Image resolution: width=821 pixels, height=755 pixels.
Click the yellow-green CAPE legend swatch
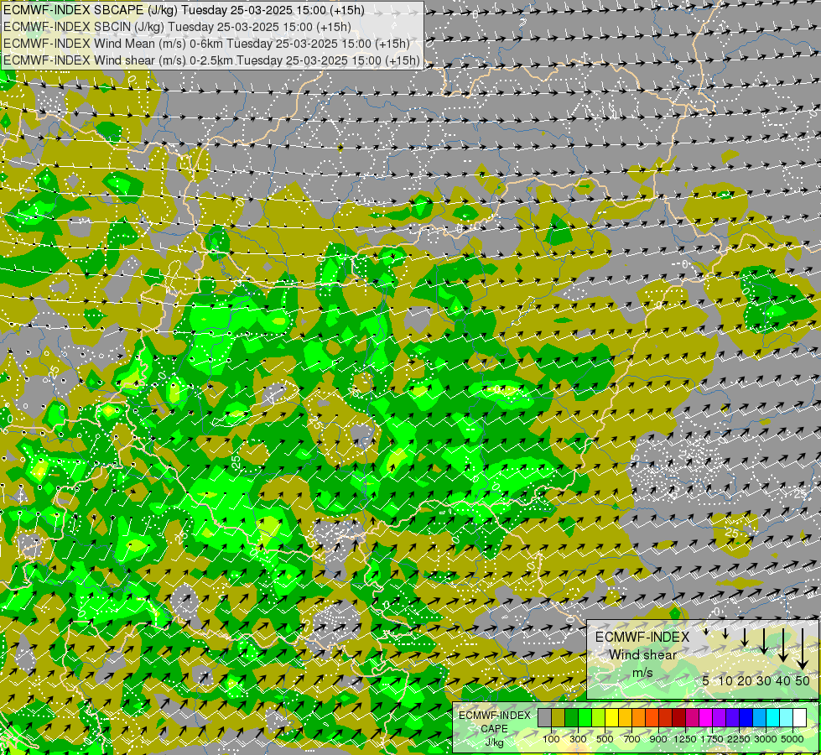pos(599,718)
